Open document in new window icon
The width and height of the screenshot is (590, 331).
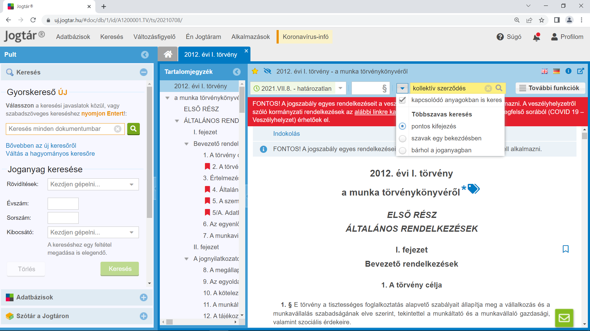(580, 71)
